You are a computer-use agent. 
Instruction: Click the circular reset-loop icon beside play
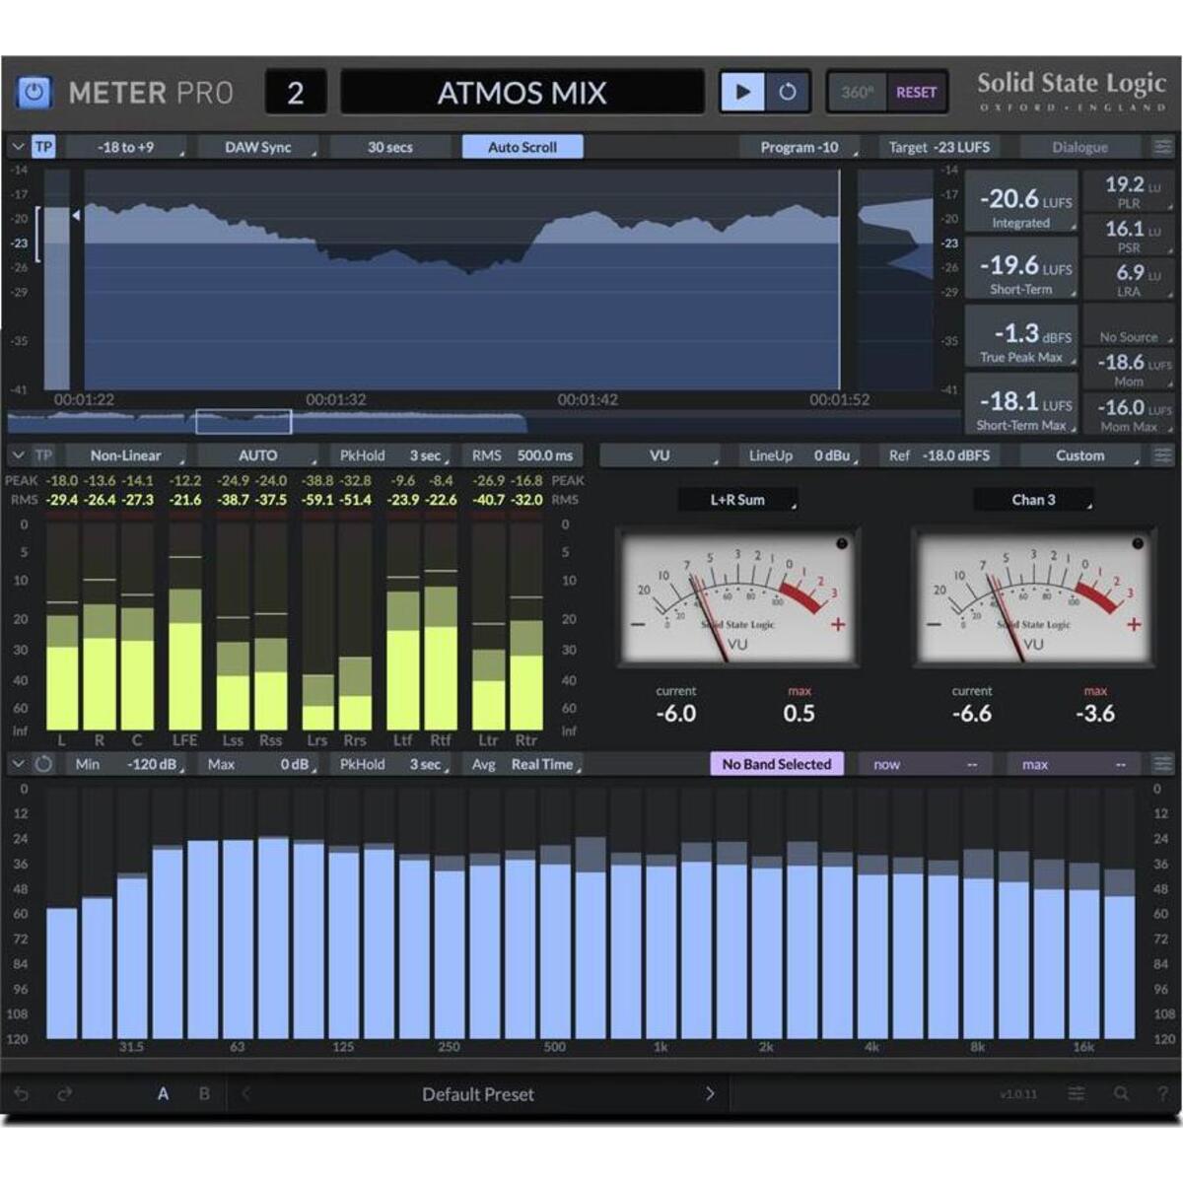[787, 93]
